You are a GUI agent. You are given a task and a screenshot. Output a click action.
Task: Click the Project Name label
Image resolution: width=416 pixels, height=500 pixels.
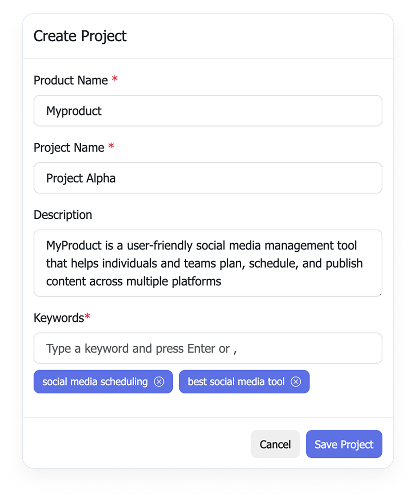[69, 147]
